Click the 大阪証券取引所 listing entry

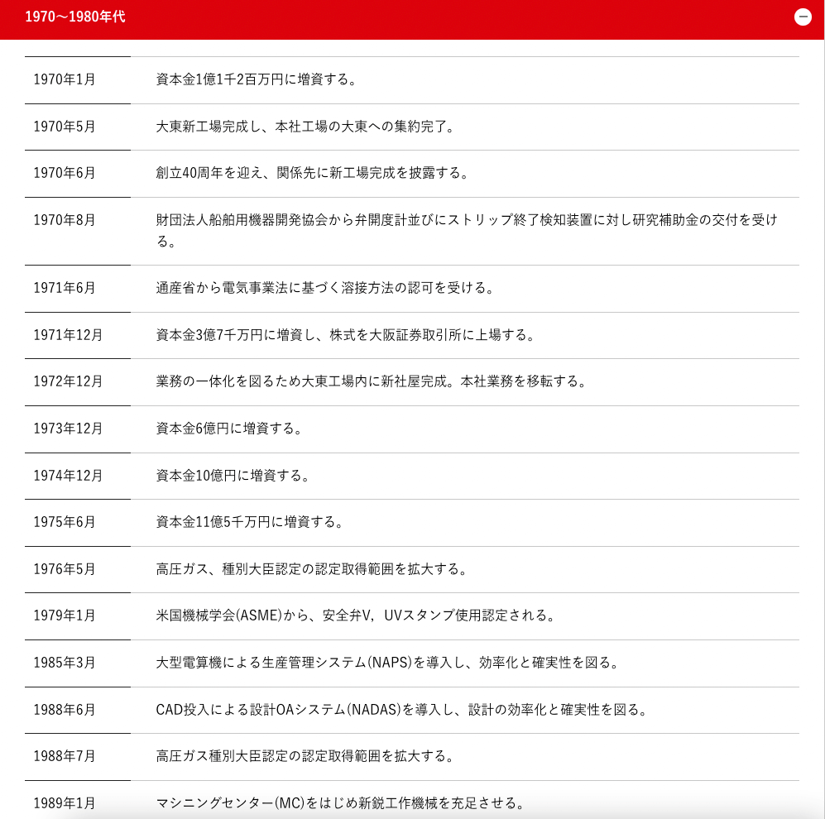(x=346, y=335)
